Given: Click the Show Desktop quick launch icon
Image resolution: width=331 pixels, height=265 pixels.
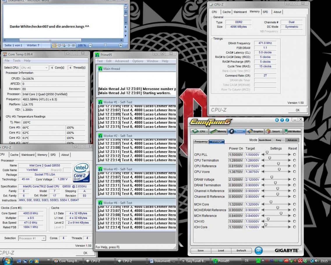Looking at the screenshot, I should [19, 261].
